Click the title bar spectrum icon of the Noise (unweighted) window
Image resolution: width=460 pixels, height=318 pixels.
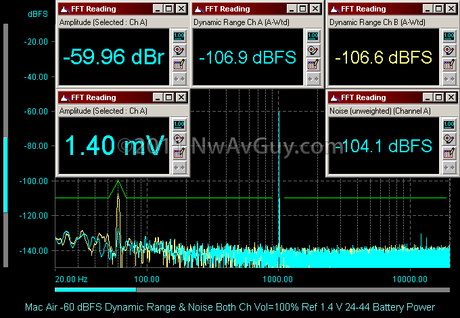pos(335,97)
